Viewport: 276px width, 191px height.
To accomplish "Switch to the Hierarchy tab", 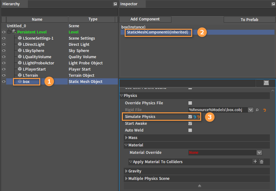I will pyautogui.click(x=15, y=4).
